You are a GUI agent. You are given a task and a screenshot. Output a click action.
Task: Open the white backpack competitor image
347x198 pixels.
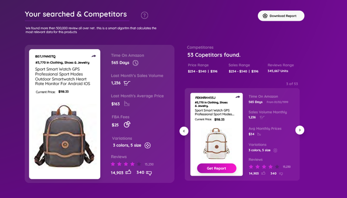(x=216, y=143)
